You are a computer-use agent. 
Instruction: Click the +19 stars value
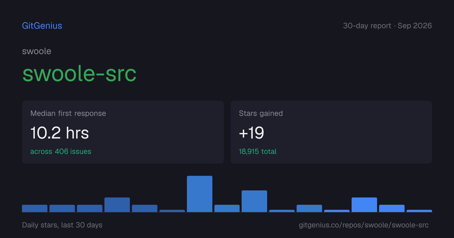click(251, 133)
